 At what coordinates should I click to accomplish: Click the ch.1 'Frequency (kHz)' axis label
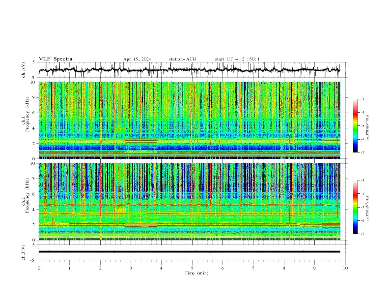point(28,113)
